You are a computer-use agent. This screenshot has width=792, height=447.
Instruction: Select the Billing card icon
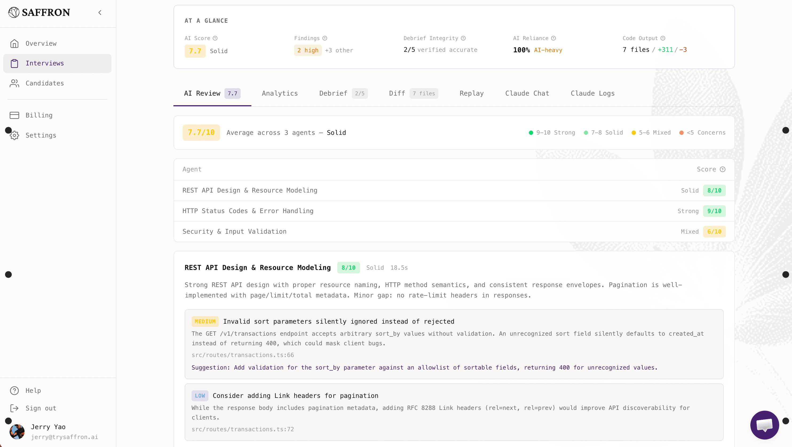coord(14,115)
